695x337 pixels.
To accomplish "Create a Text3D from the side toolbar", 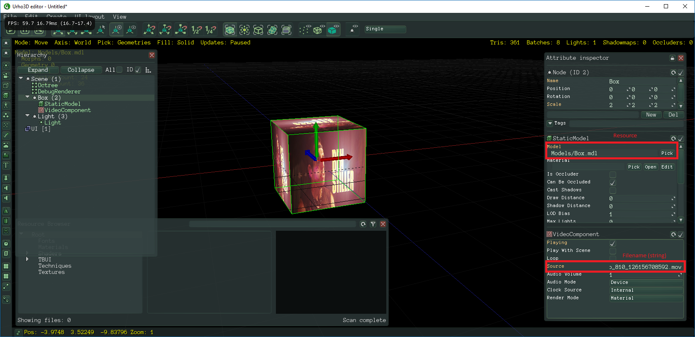I will pyautogui.click(x=6, y=165).
